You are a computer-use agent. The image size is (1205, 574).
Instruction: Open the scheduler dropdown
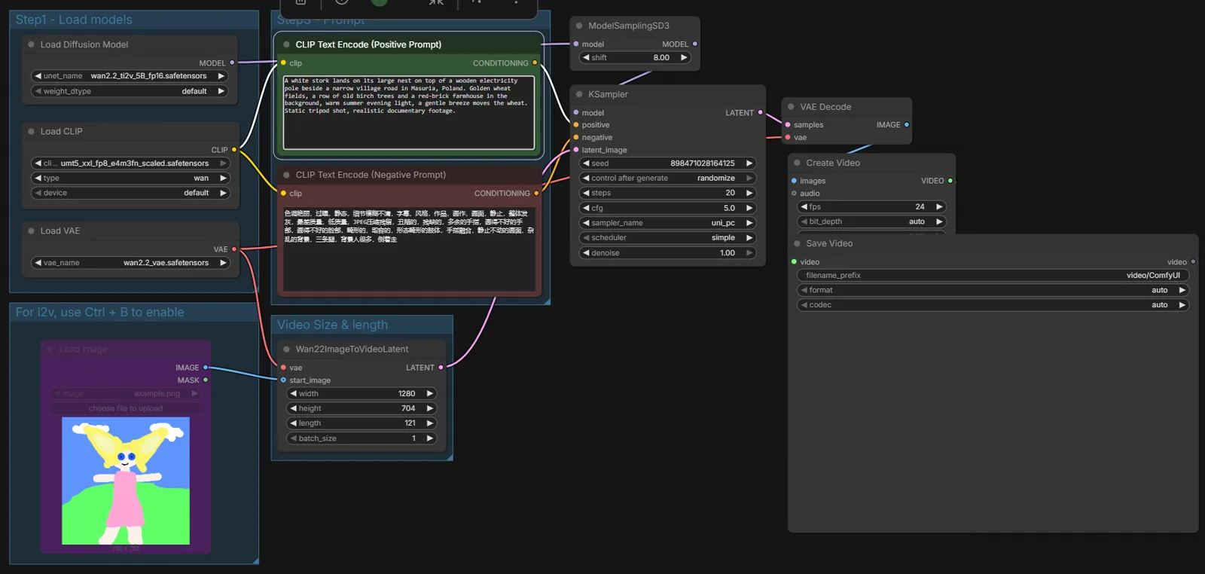coord(667,238)
